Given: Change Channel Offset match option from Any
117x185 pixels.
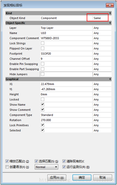Looking at the screenshot, I should point(102,59).
